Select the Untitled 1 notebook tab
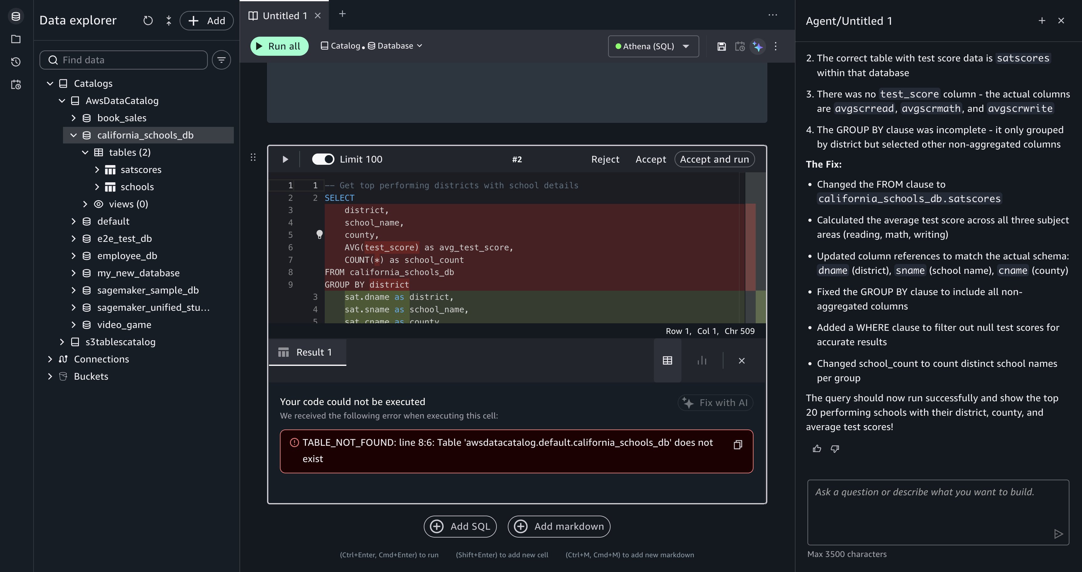 pyautogui.click(x=284, y=16)
